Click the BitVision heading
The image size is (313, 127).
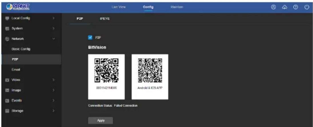coord(97,48)
